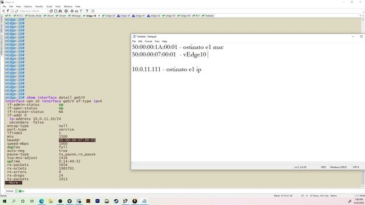Click the Paste icon in SecureCRT toolbar
The image size is (365, 205).
pos(56,11)
